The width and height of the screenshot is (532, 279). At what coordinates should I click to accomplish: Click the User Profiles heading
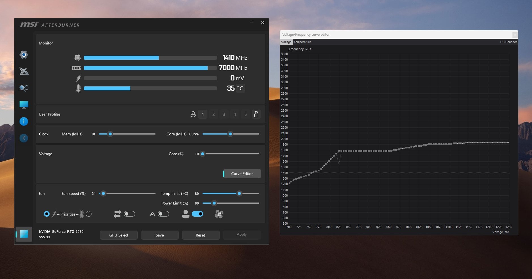50,114
